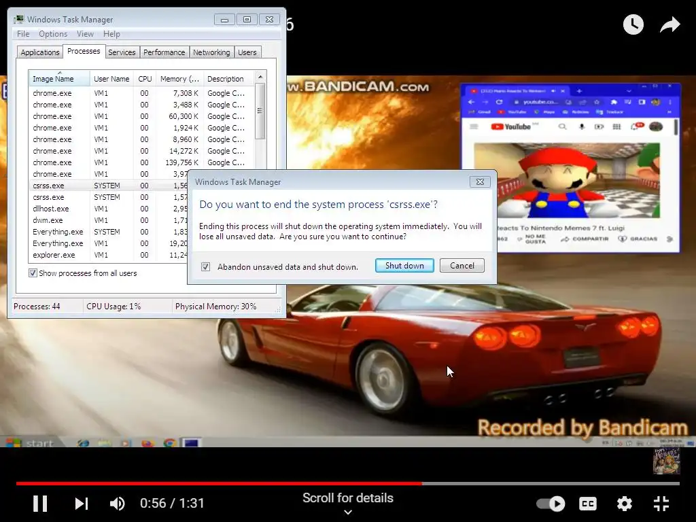Pause the video playback
The height and width of the screenshot is (522, 696).
click(40, 504)
